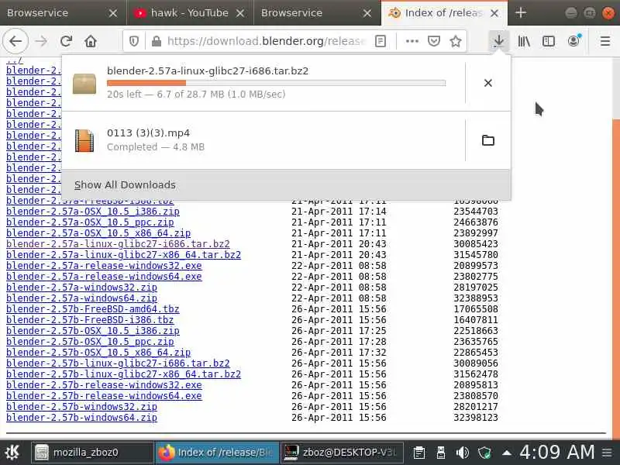Close the Index of /release tab
The width and height of the screenshot is (620, 465).
tap(494, 13)
